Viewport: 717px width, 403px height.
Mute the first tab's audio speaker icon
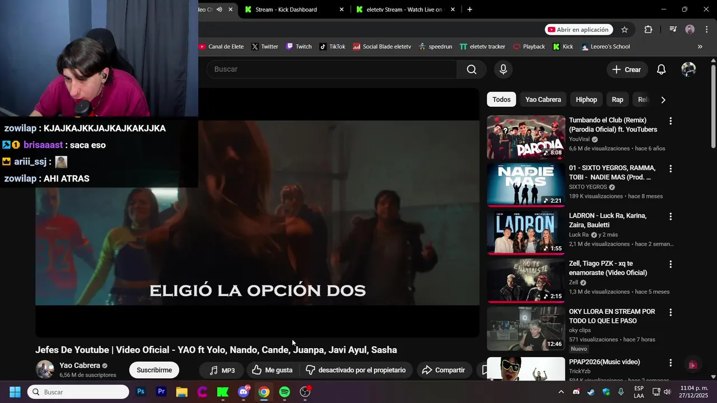tap(220, 10)
